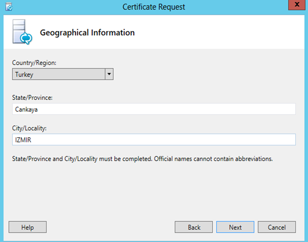Click the note about official names and abbreviations
Viewport: 308px width, 242px height.
142,159
